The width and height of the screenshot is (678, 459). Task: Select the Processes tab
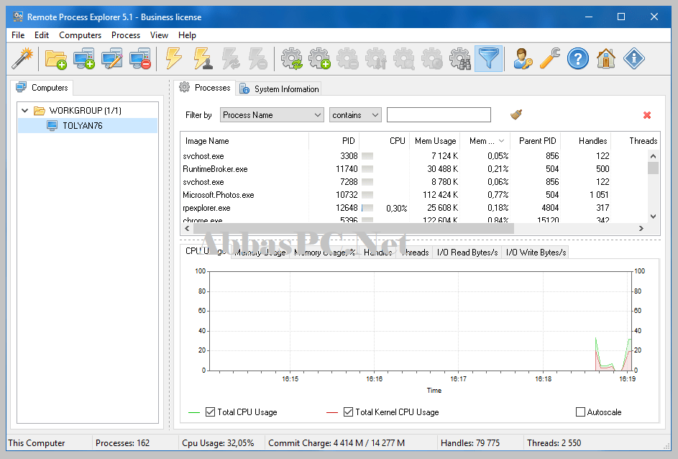[205, 87]
